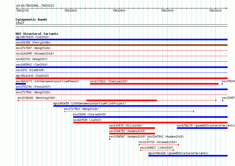This screenshot has width=235, height=166.
Task: Open dgv3411n100 (Coe2014) variant label
Action: pyautogui.click(x=32, y=76)
